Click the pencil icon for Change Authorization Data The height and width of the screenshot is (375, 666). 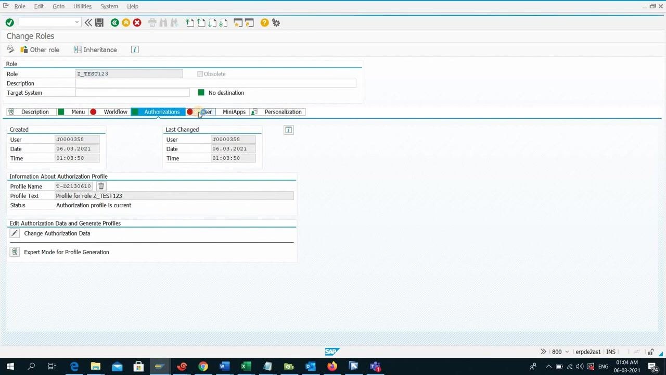[15, 233]
